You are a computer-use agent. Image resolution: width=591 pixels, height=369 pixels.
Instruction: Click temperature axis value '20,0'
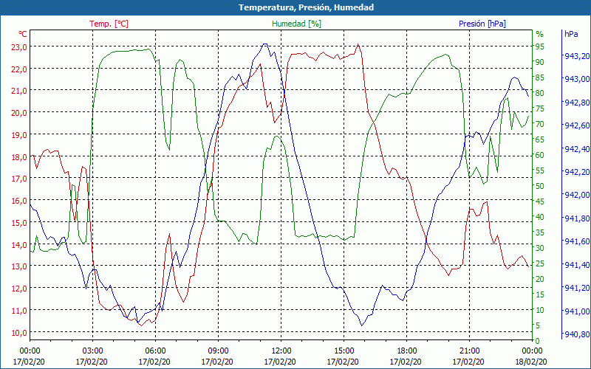(x=19, y=113)
